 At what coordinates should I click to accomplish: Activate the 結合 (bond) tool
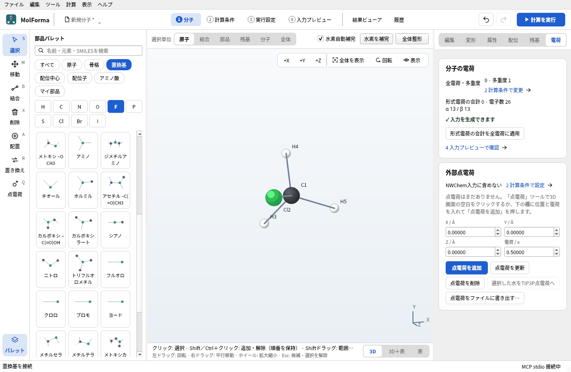pyautogui.click(x=15, y=93)
